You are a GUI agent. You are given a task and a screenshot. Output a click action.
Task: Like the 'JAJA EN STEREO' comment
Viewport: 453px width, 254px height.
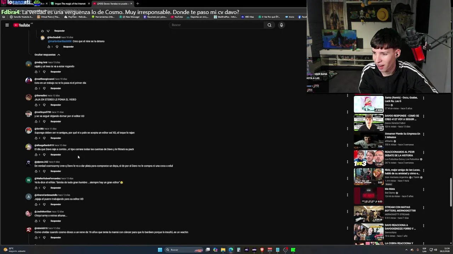[x=36, y=105]
